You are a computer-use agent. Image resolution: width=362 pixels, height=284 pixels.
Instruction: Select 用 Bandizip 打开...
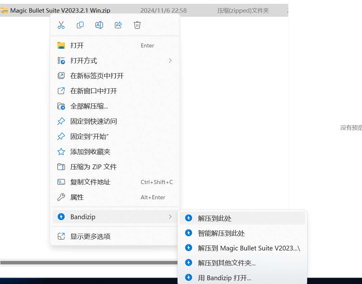point(242,278)
